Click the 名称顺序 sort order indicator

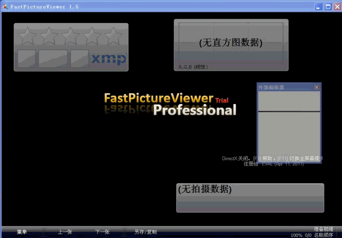324,235
